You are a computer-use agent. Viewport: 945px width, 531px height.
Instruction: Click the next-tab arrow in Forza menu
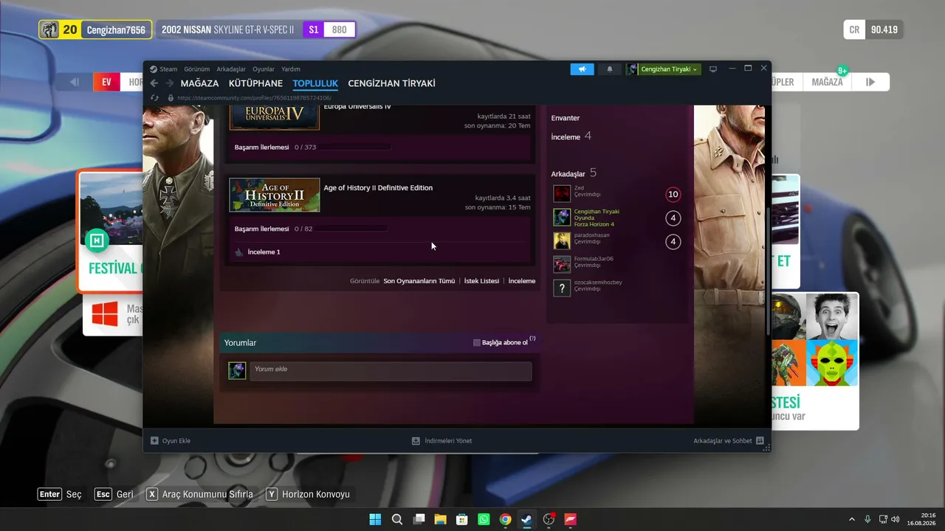870,82
